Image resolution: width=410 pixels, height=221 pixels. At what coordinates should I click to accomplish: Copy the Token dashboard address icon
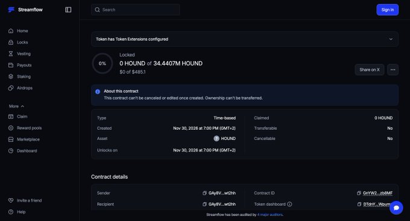(x=359, y=204)
